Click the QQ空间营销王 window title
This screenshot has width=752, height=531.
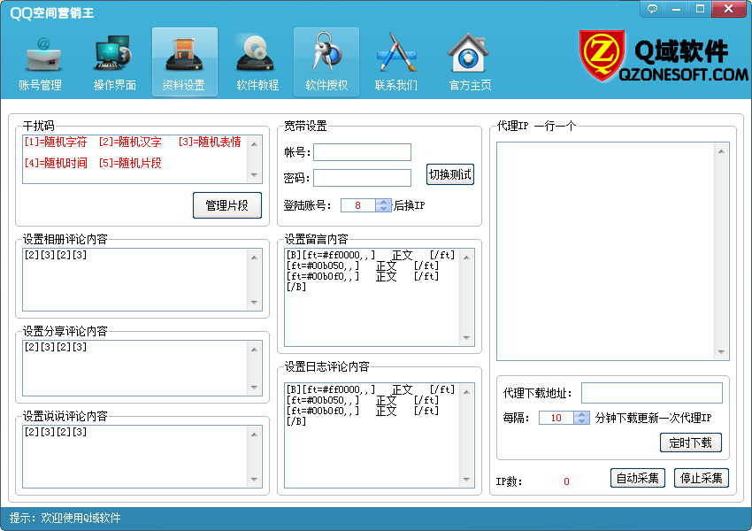tap(52, 13)
